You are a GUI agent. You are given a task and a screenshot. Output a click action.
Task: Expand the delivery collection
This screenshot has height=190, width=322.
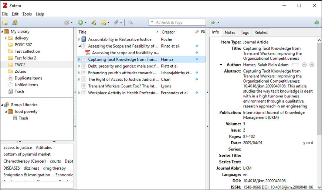coord(6,38)
